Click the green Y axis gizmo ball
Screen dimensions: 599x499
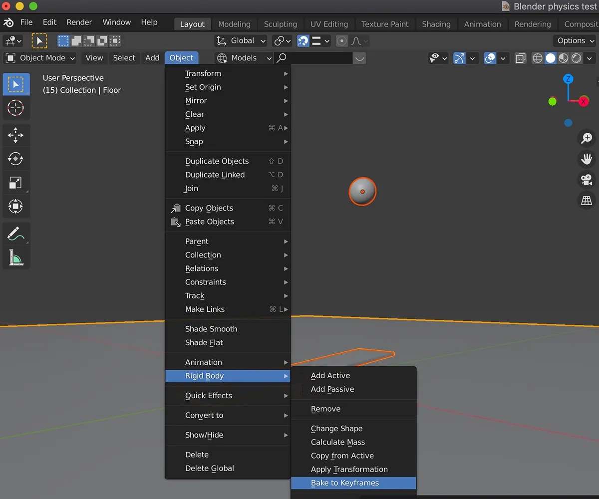click(x=552, y=101)
